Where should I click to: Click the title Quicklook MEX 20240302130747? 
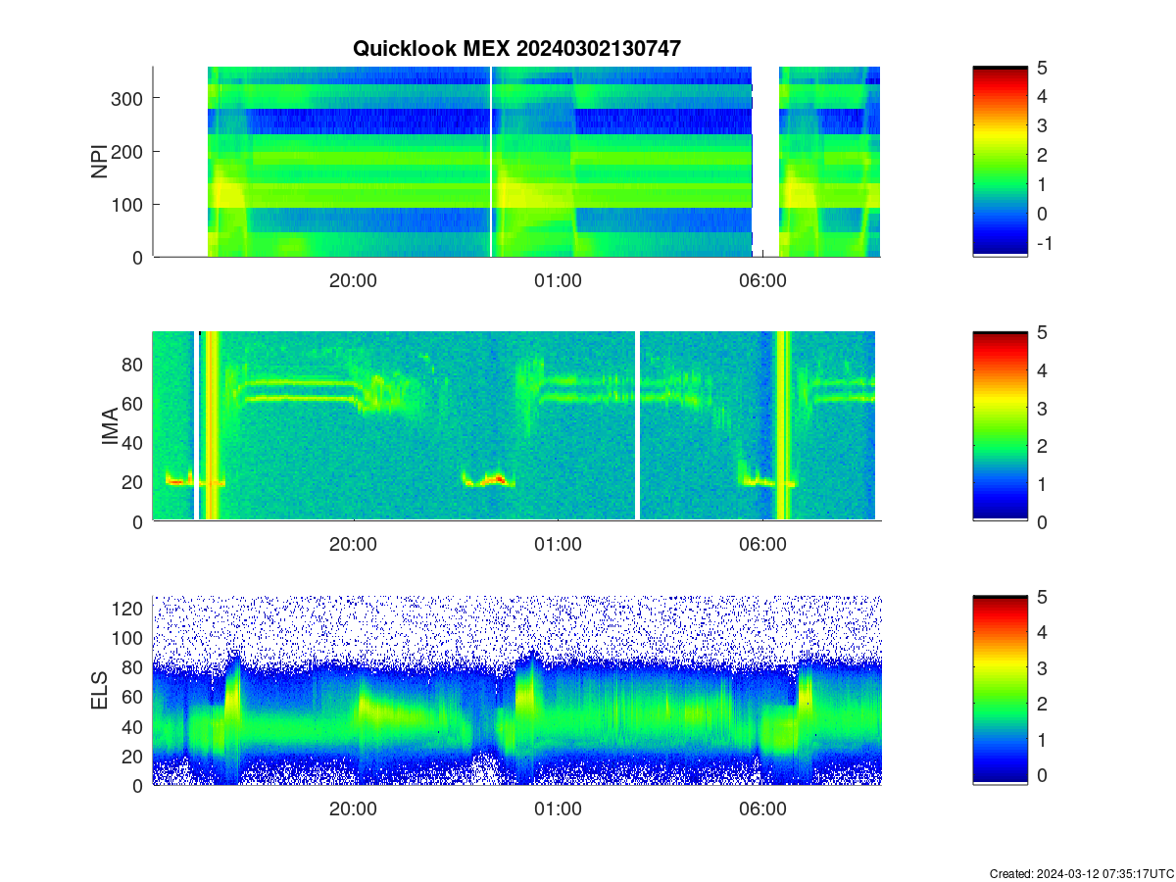pyautogui.click(x=516, y=49)
